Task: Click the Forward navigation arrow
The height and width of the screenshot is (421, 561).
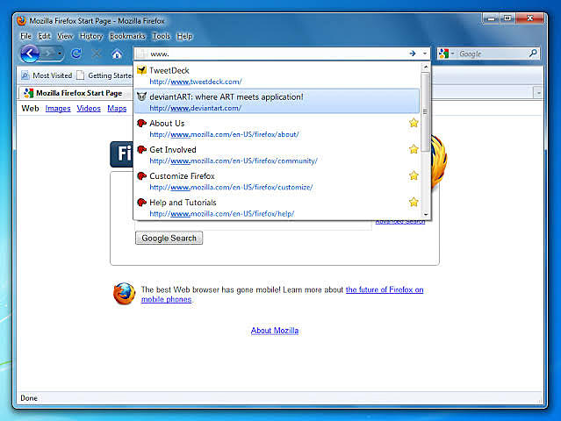Action: tap(47, 54)
